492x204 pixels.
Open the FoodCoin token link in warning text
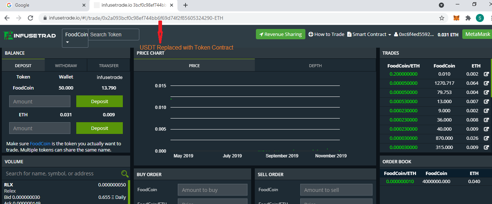coord(40,143)
